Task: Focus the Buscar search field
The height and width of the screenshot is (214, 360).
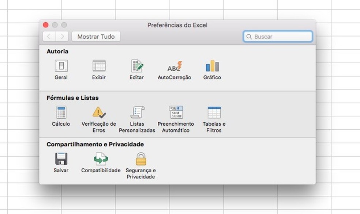Action: point(278,37)
